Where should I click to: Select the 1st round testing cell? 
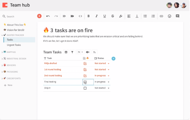point(63,70)
